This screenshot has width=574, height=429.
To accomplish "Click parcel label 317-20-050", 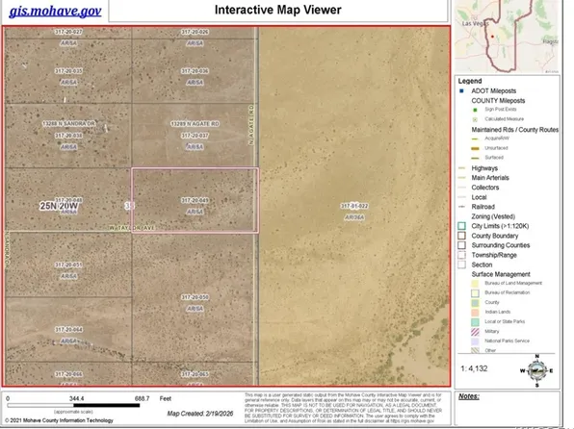I will (195, 297).
